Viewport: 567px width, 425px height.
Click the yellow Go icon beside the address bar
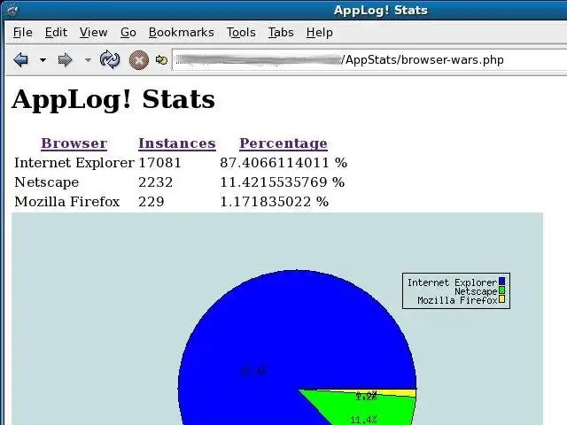point(161,60)
